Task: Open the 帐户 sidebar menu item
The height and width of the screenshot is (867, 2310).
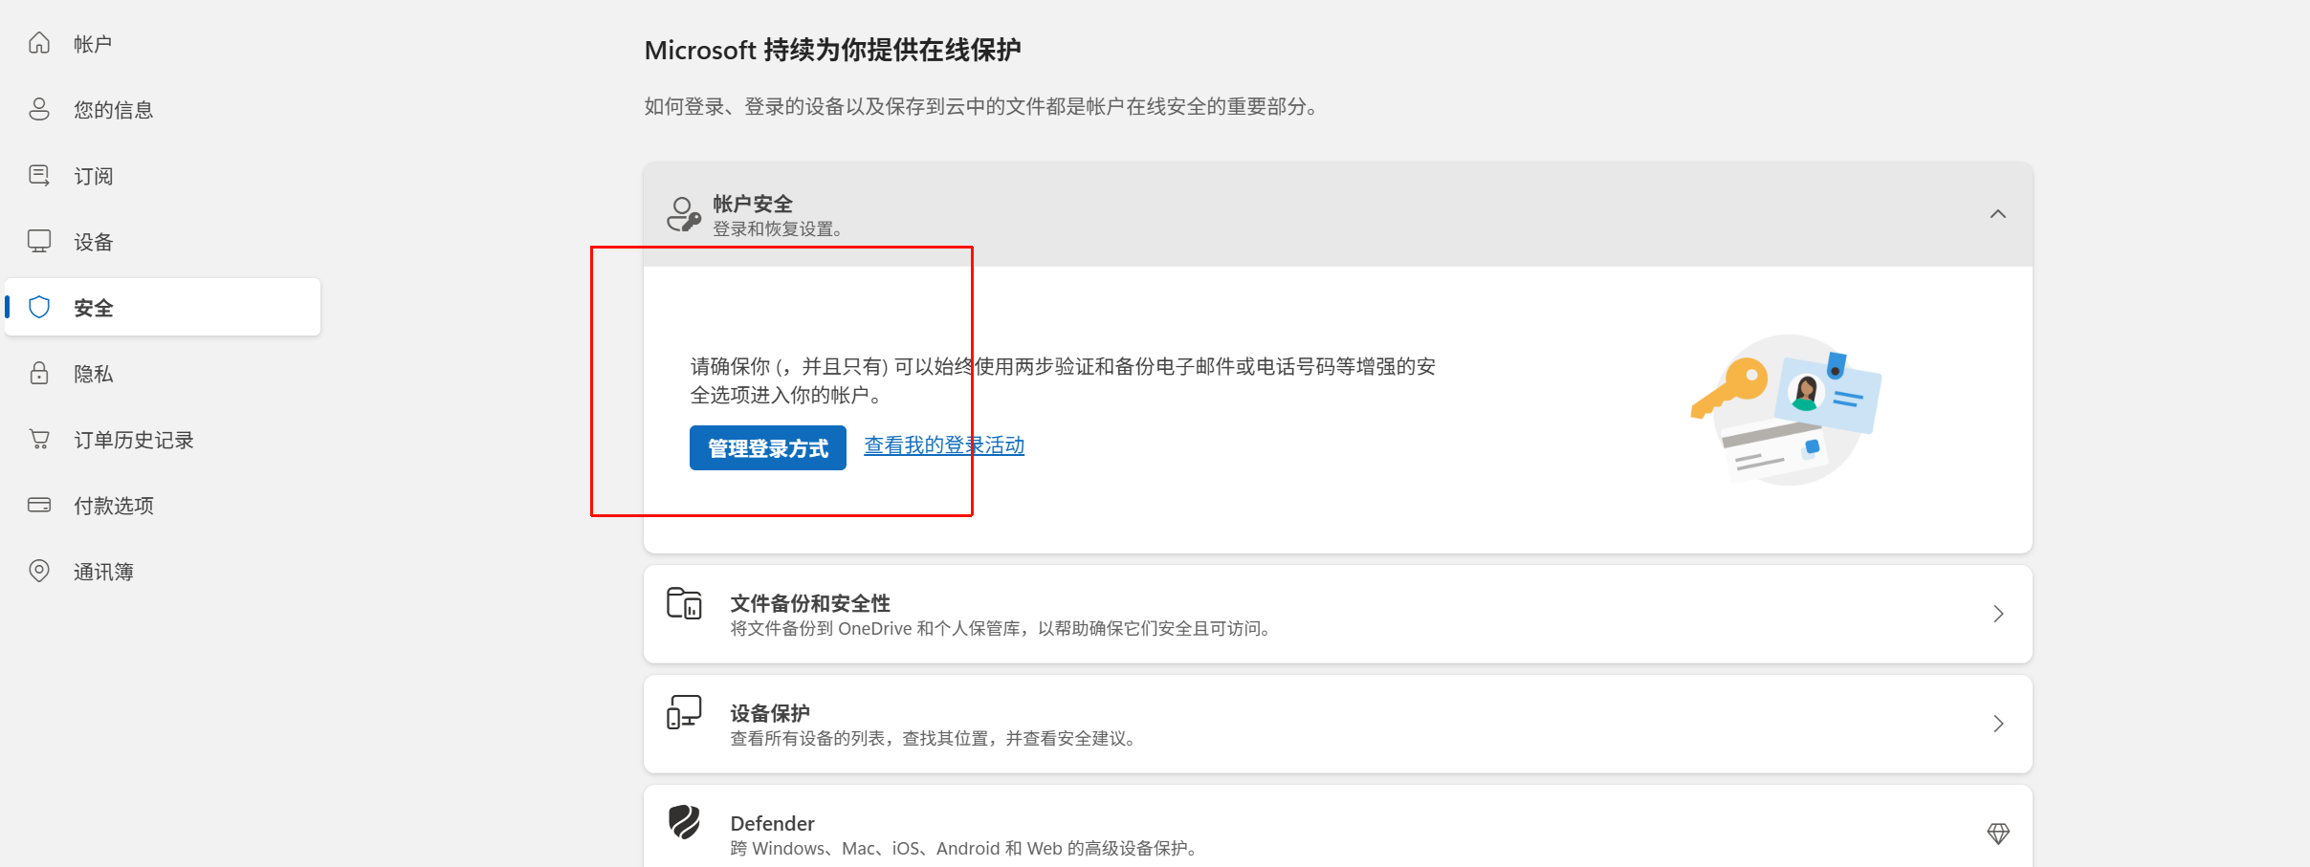Action: pyautogui.click(x=163, y=43)
